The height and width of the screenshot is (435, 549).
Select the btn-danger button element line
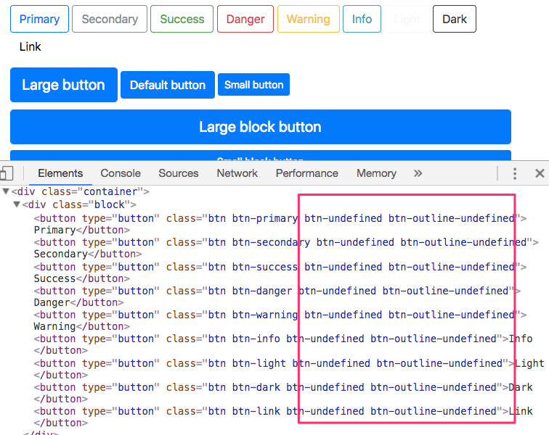(x=277, y=291)
